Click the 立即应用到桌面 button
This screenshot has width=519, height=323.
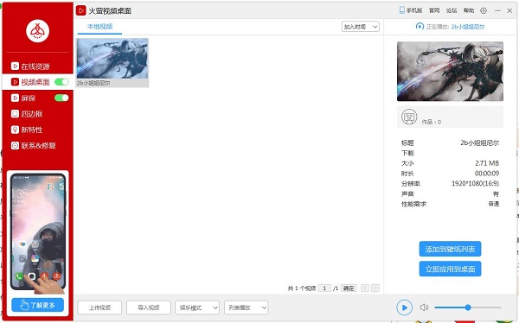(x=450, y=269)
